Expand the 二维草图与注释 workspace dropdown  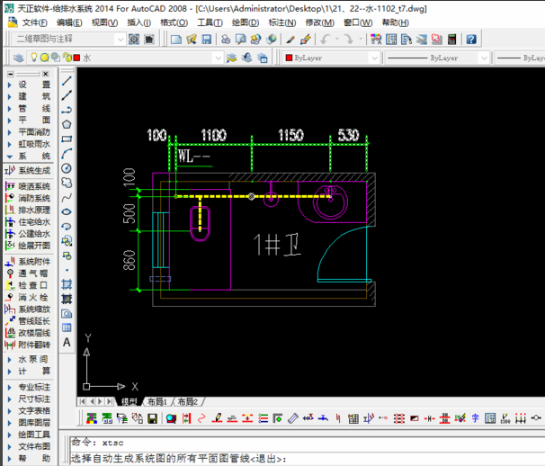tap(119, 40)
